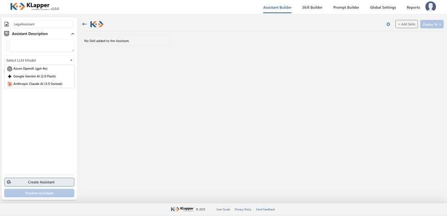The height and width of the screenshot is (216, 447).
Task: Go back using the left arrow
Action: 84,24
